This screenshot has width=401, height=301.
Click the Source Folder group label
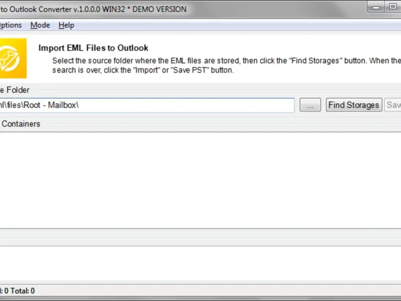point(15,90)
